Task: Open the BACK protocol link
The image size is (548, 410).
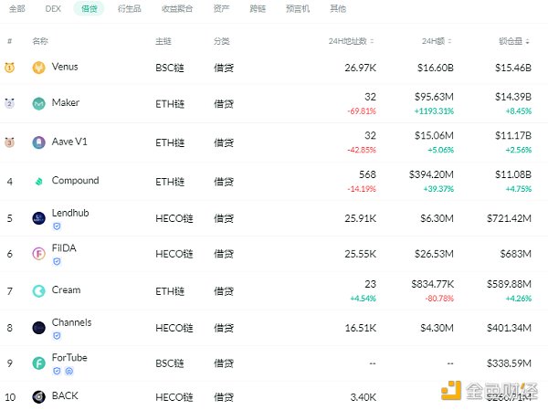Action: 64,396
